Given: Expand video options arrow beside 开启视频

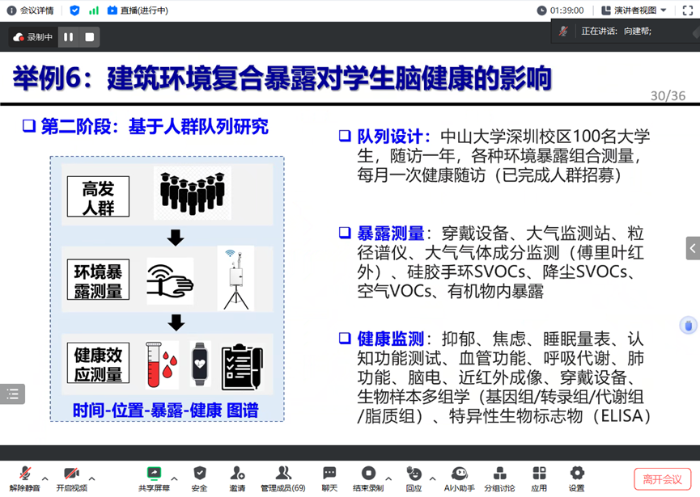Looking at the screenshot, I should click(92, 478).
